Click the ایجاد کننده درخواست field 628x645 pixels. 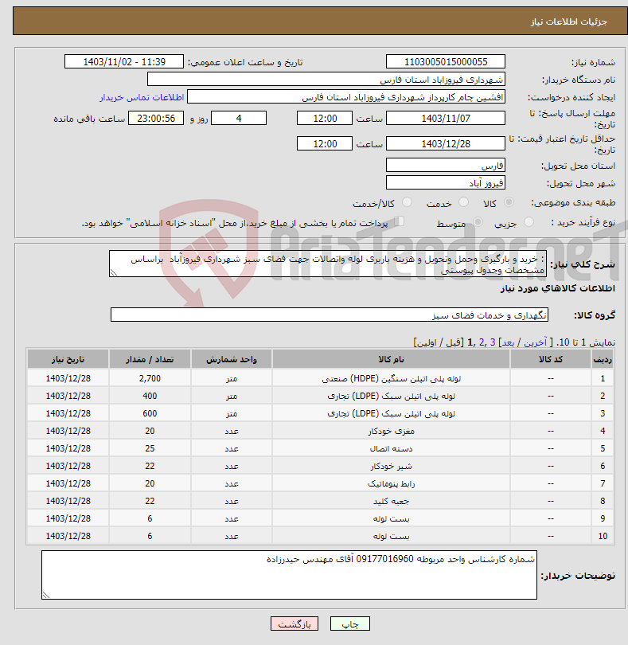pos(346,97)
